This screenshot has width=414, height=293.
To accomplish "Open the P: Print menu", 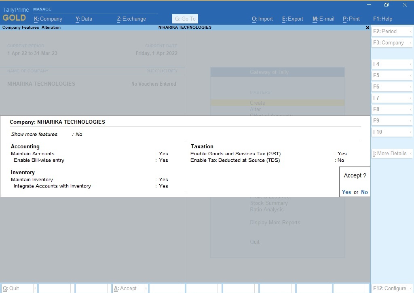I will click(x=351, y=19).
